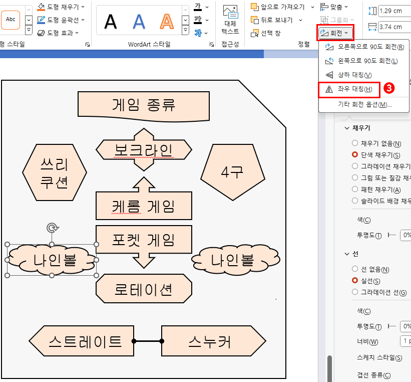Viewport: 411px width, 382px height.
Task: Open the shape styles dialog launcher
Action: click(88, 45)
